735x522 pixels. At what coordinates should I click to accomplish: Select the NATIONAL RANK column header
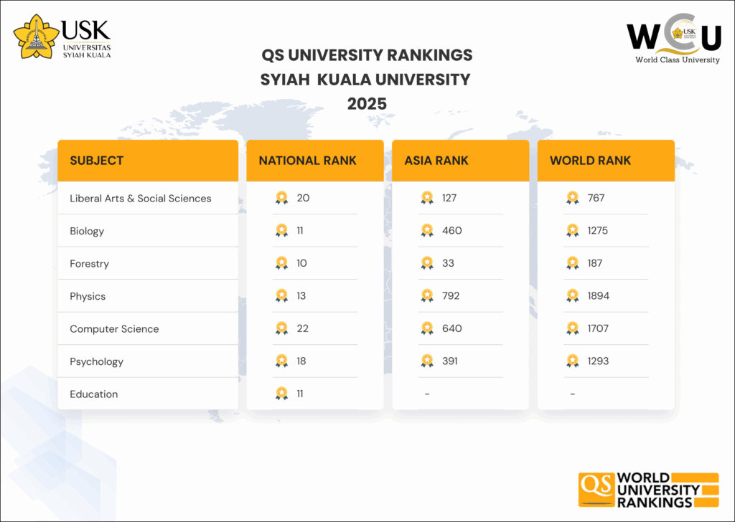[x=315, y=161]
